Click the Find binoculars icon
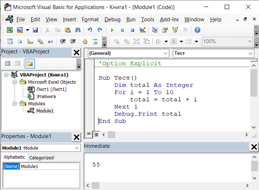Image resolution: width=259 pixels, height=190 pixels. click(77, 30)
